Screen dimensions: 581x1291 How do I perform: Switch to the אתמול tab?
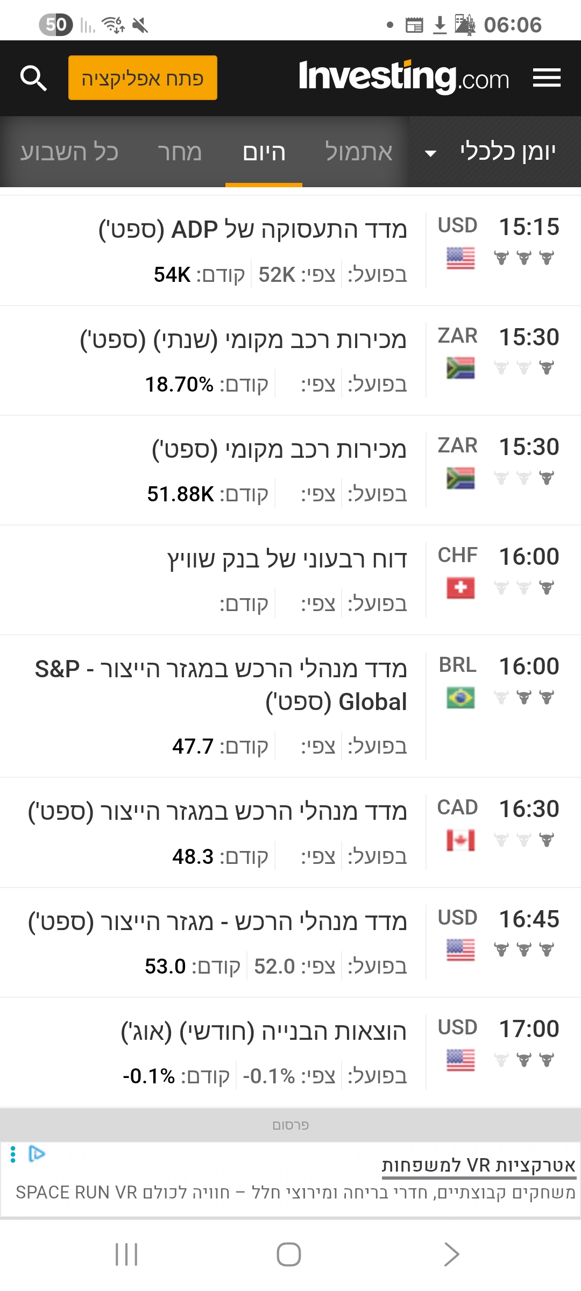358,152
